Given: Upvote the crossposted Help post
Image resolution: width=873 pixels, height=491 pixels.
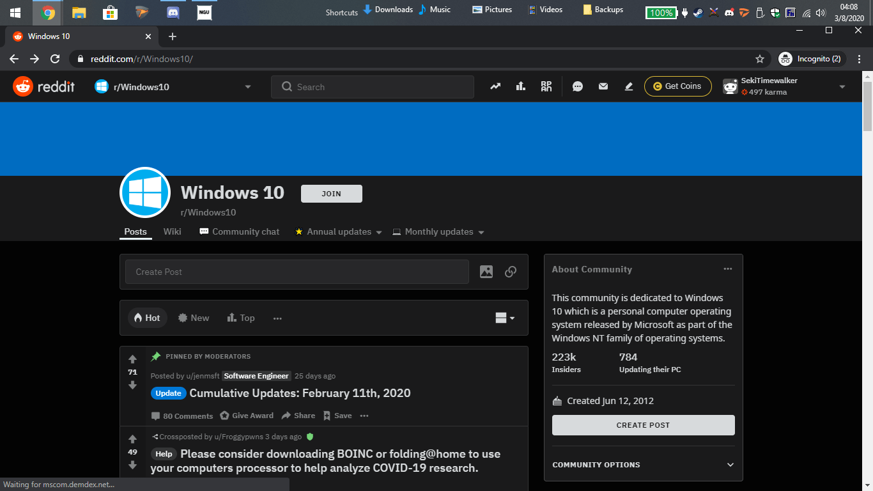Looking at the screenshot, I should 132,439.
